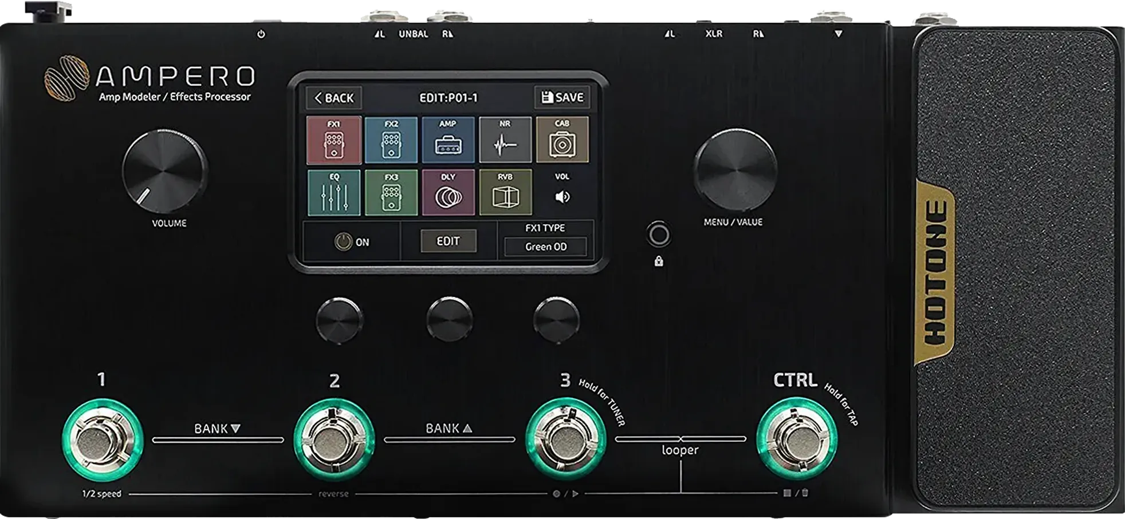
Task: Stomp the CTRL footswitch
Action: point(797,439)
